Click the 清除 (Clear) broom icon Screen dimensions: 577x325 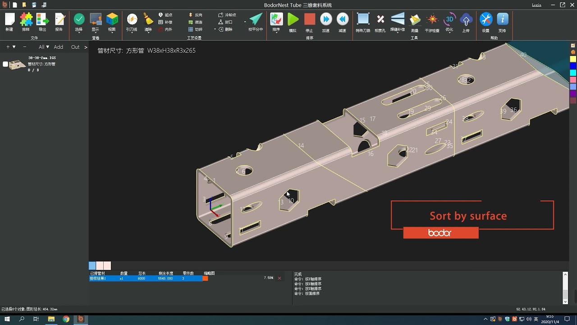coord(148,19)
